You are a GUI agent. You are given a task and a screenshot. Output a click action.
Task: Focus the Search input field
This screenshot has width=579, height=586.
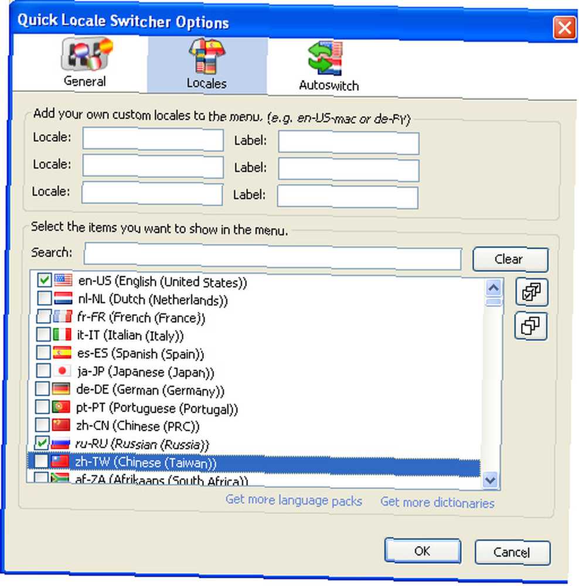click(273, 256)
